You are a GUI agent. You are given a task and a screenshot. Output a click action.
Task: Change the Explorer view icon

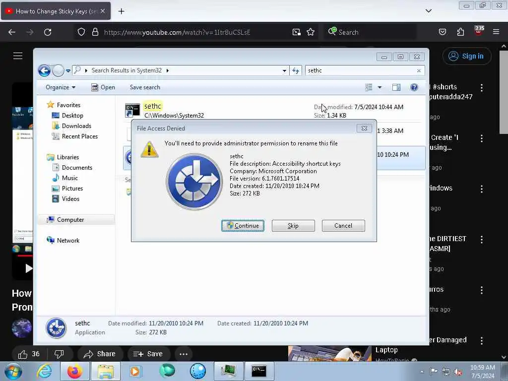pyautogui.click(x=369, y=87)
